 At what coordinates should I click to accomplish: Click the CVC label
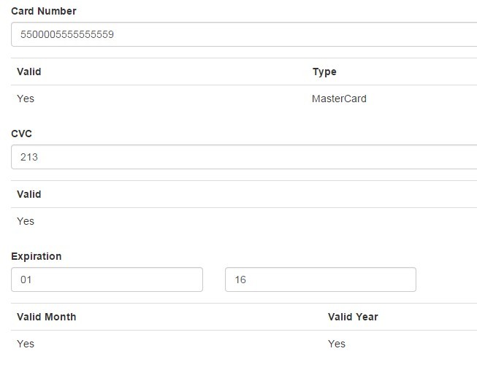22,134
